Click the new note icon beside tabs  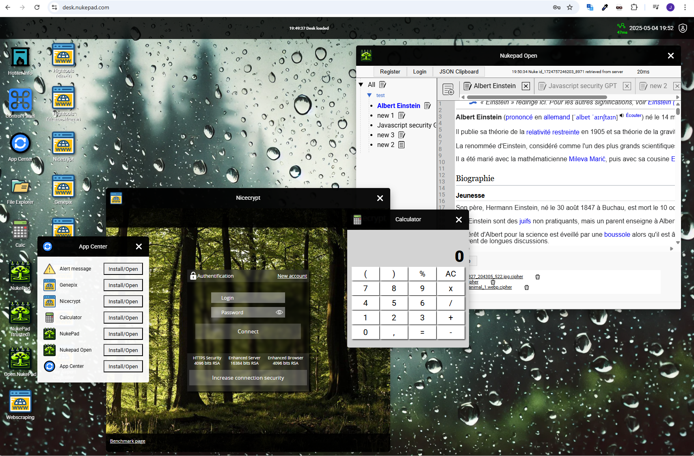pos(448,90)
